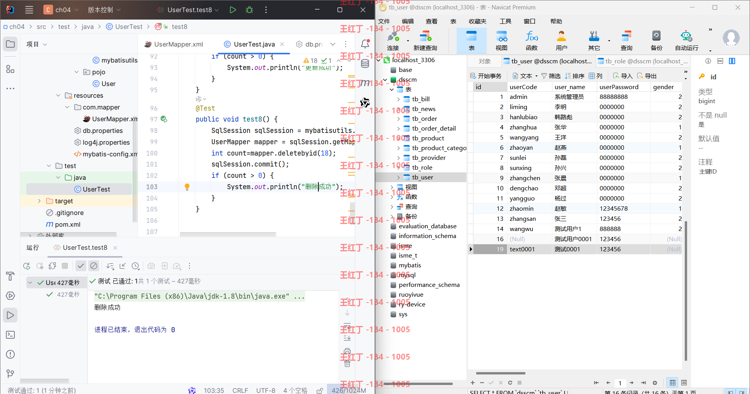The width and height of the screenshot is (750, 394).
Task: Click the Sort button in Navicat
Action: [575, 76]
